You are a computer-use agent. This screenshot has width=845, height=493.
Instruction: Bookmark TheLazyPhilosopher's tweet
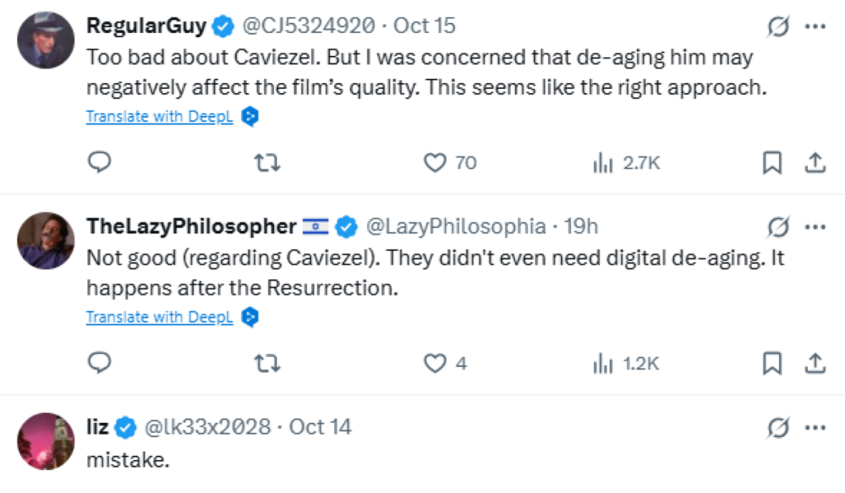pos(772,363)
